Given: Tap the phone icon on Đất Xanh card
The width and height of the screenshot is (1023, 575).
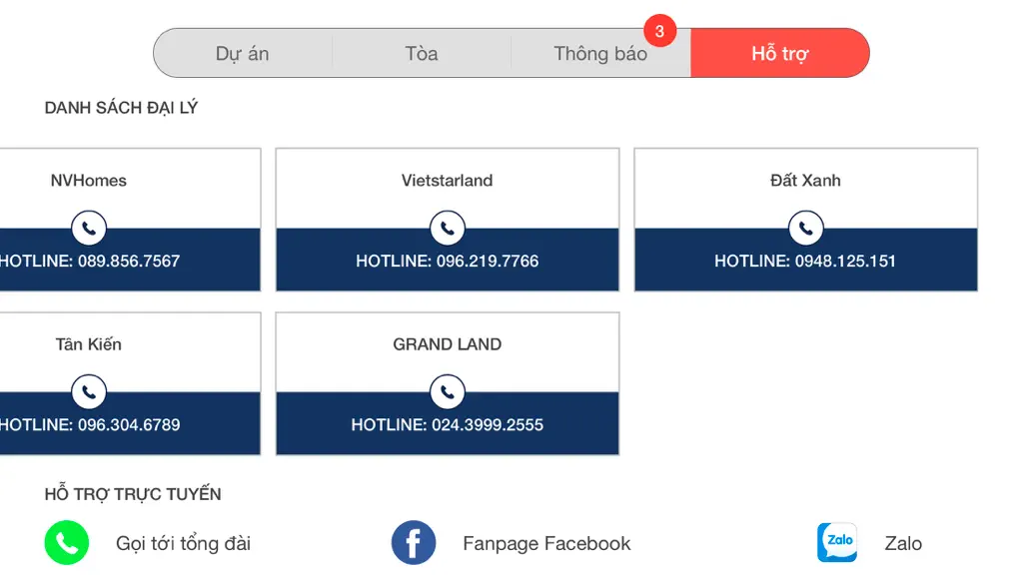Looking at the screenshot, I should pyautogui.click(x=806, y=229).
